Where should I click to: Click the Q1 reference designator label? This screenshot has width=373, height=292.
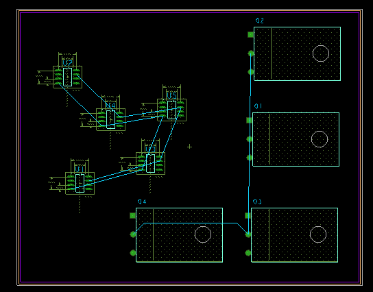click(x=258, y=106)
